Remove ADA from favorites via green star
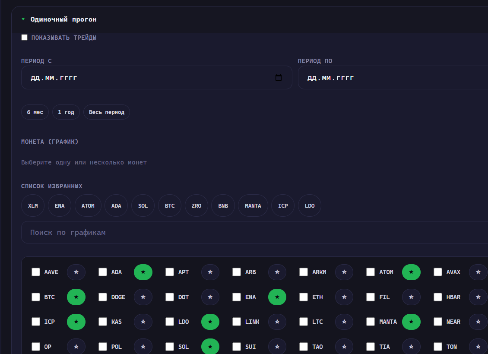The height and width of the screenshot is (354, 488). [x=143, y=272]
